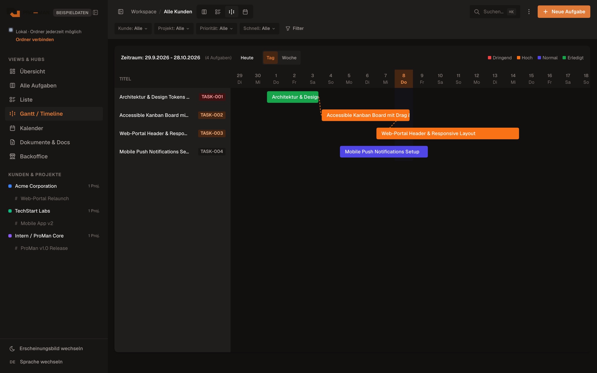Collapse sidebar using icon beside BEISPIELDATEN
This screenshot has width=597, height=373.
(x=96, y=13)
